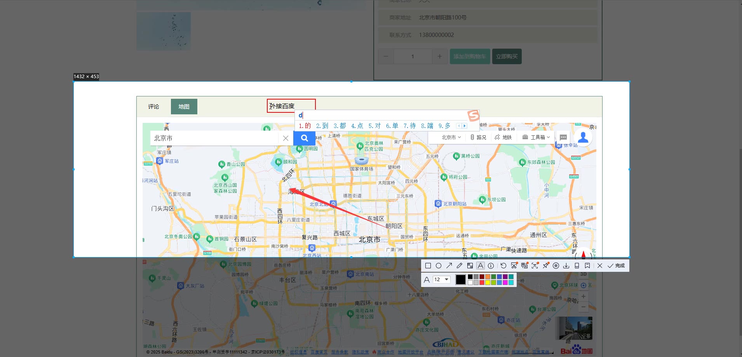This screenshot has height=357, width=742.
Task: Expand the 工具箱 toolbox menu
Action: [x=536, y=137]
